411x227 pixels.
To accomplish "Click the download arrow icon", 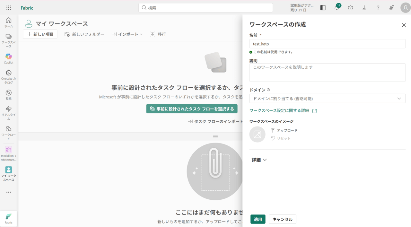I will (x=364, y=8).
